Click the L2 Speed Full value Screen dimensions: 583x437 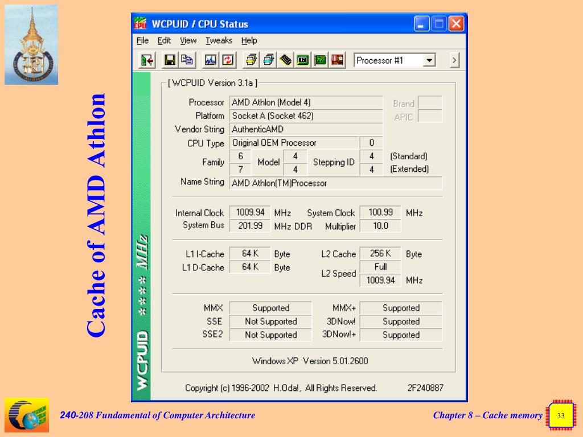[380, 267]
